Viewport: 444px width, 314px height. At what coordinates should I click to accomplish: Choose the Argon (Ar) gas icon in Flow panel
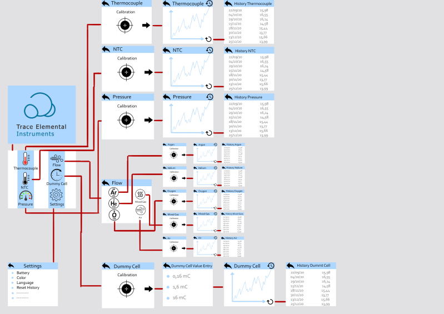[114, 192]
